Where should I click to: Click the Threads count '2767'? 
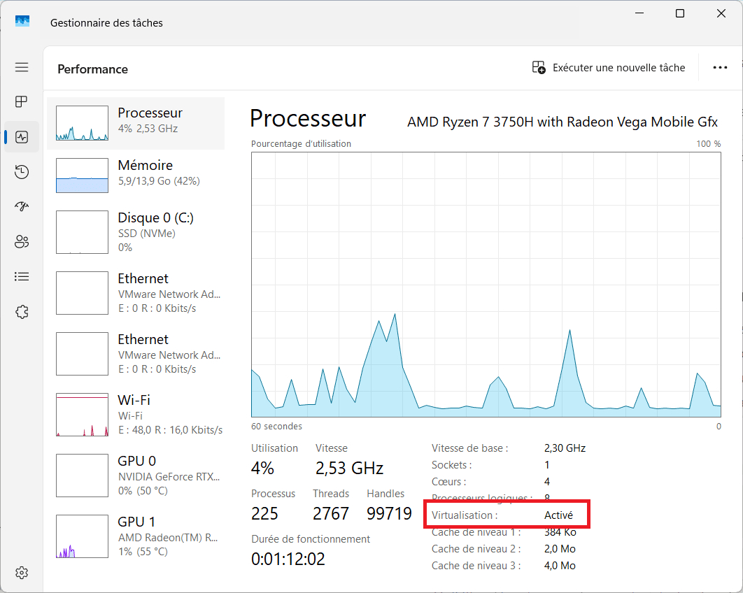pyautogui.click(x=331, y=514)
